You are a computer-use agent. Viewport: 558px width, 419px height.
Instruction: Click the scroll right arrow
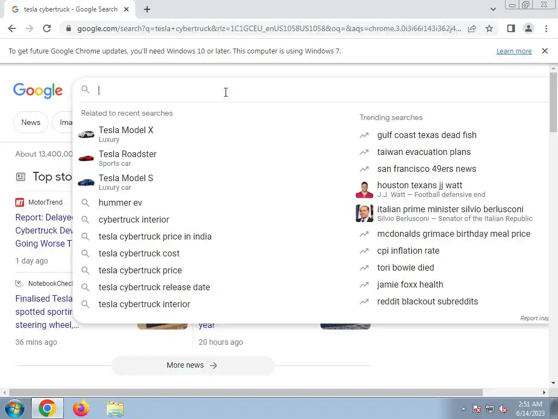point(544,392)
